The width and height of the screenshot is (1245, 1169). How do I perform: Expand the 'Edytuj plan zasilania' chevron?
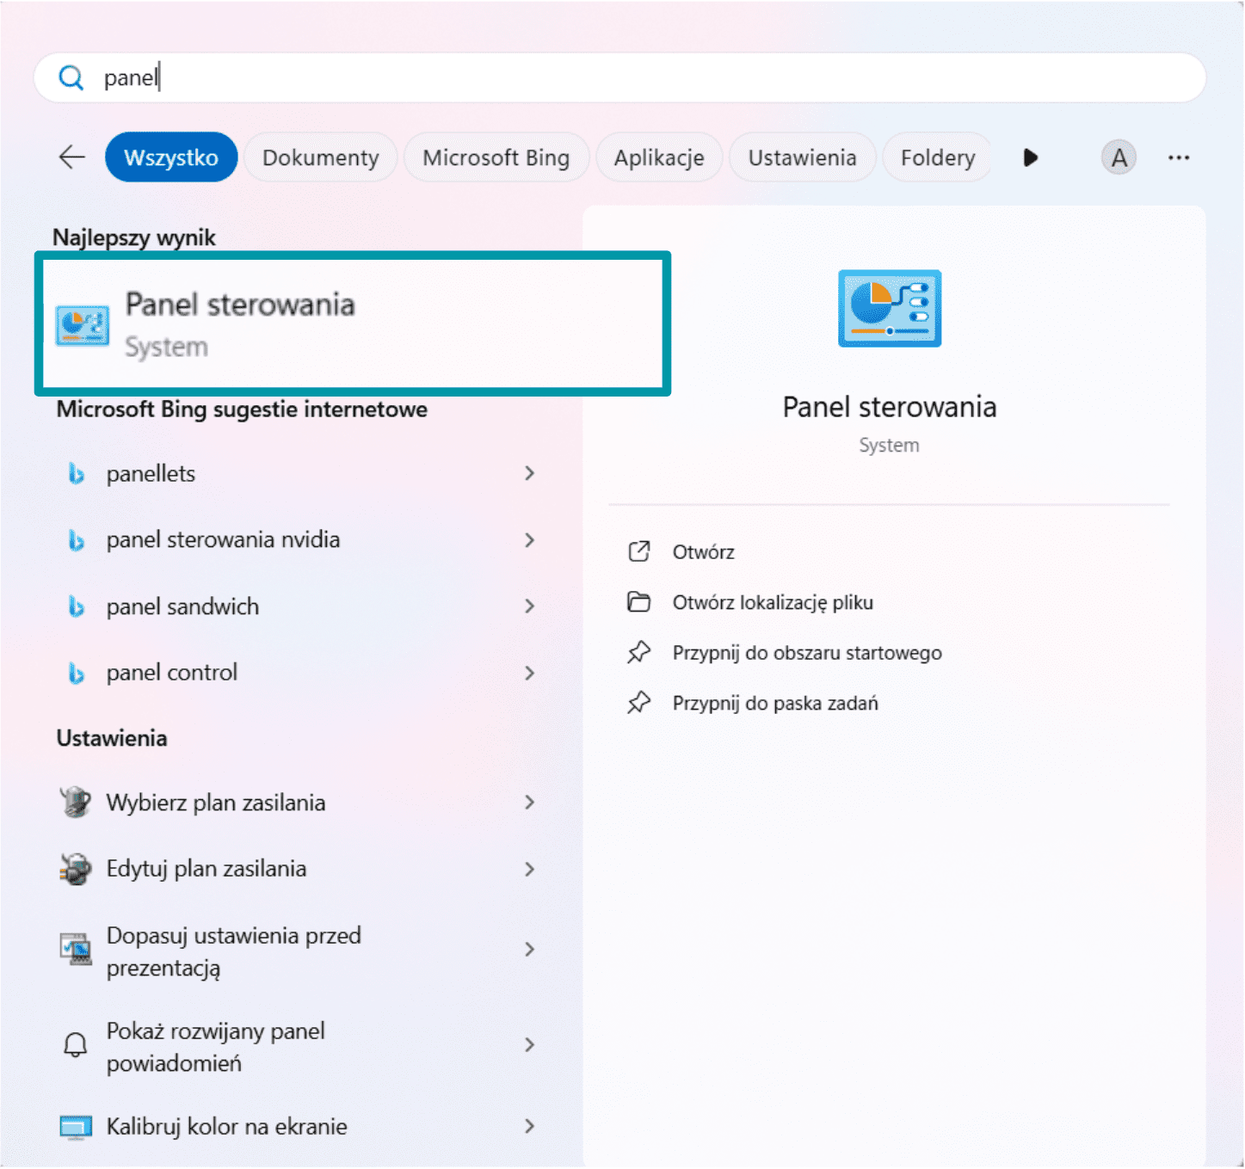point(529,869)
